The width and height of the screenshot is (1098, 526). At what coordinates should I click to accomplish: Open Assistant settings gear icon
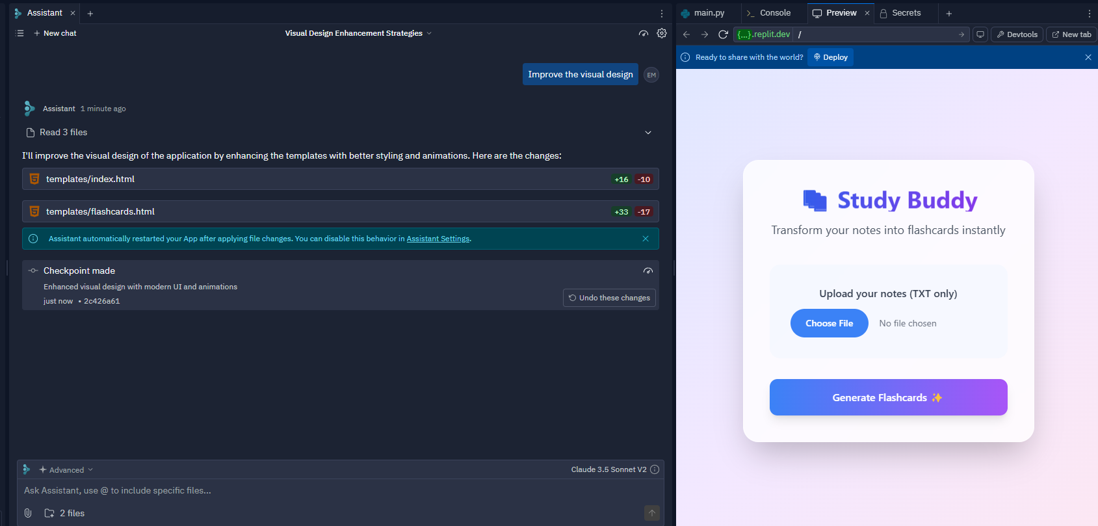pos(662,33)
